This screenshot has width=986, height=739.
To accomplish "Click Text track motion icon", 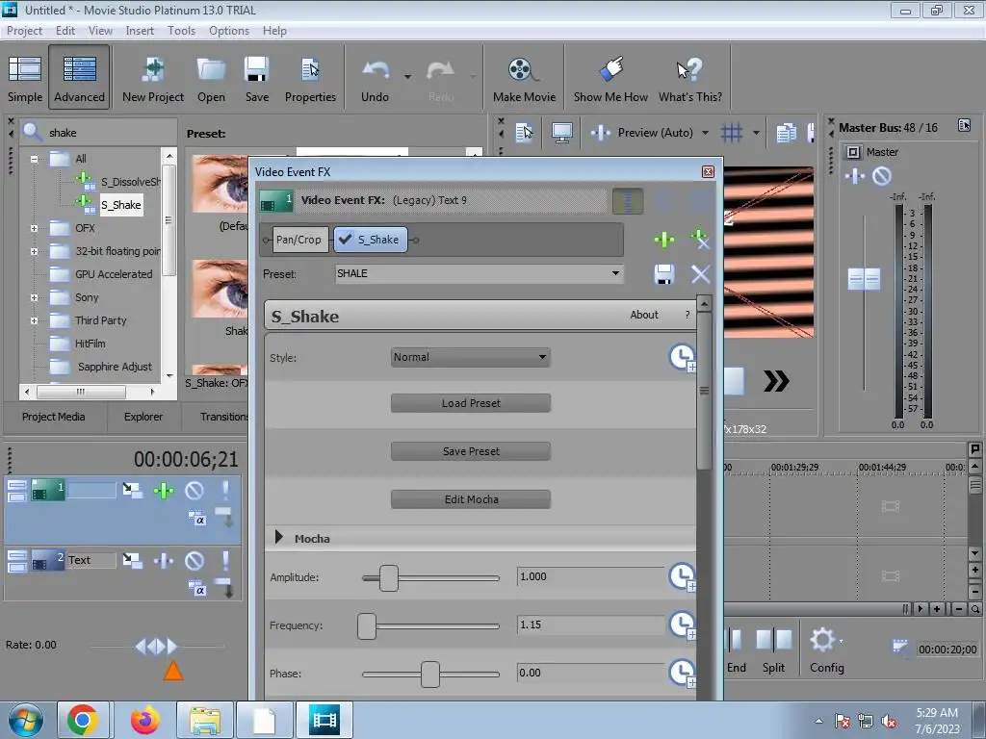I will point(132,560).
